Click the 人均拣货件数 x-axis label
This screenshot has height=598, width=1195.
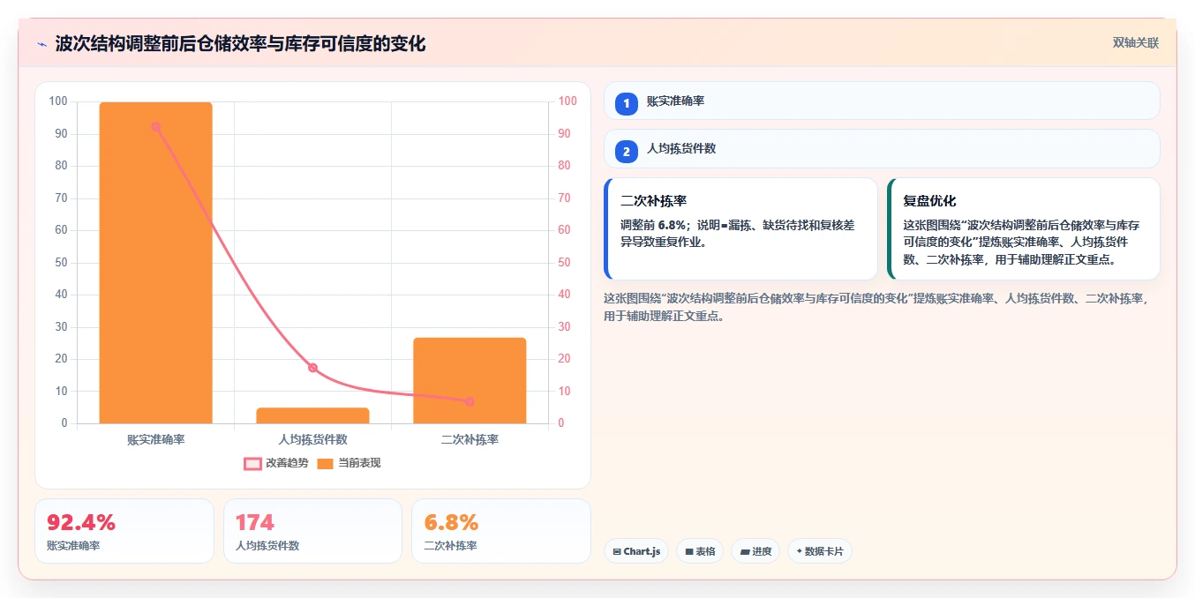click(312, 439)
